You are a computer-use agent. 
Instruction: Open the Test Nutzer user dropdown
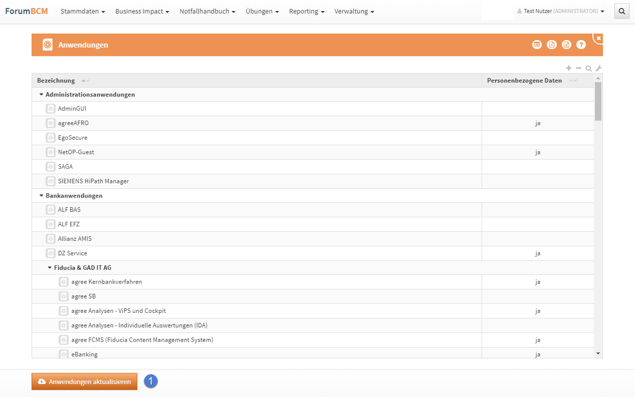coord(560,11)
